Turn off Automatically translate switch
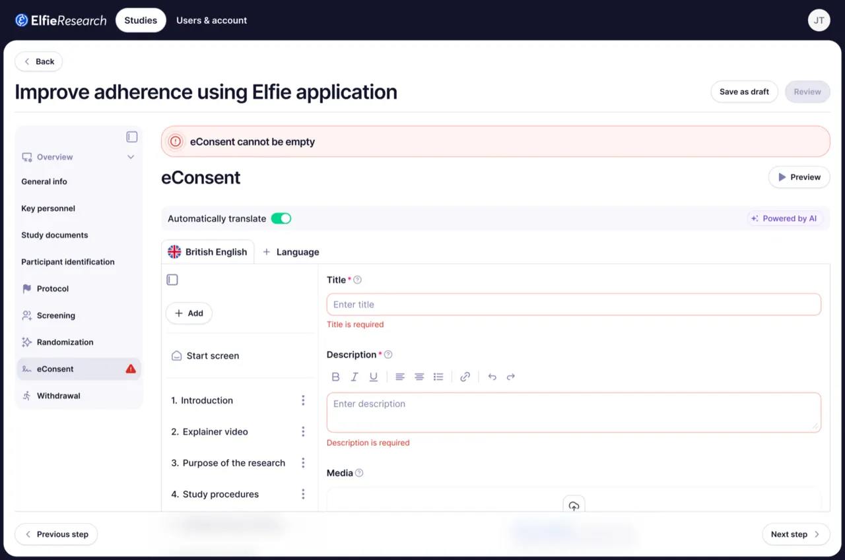 (281, 218)
